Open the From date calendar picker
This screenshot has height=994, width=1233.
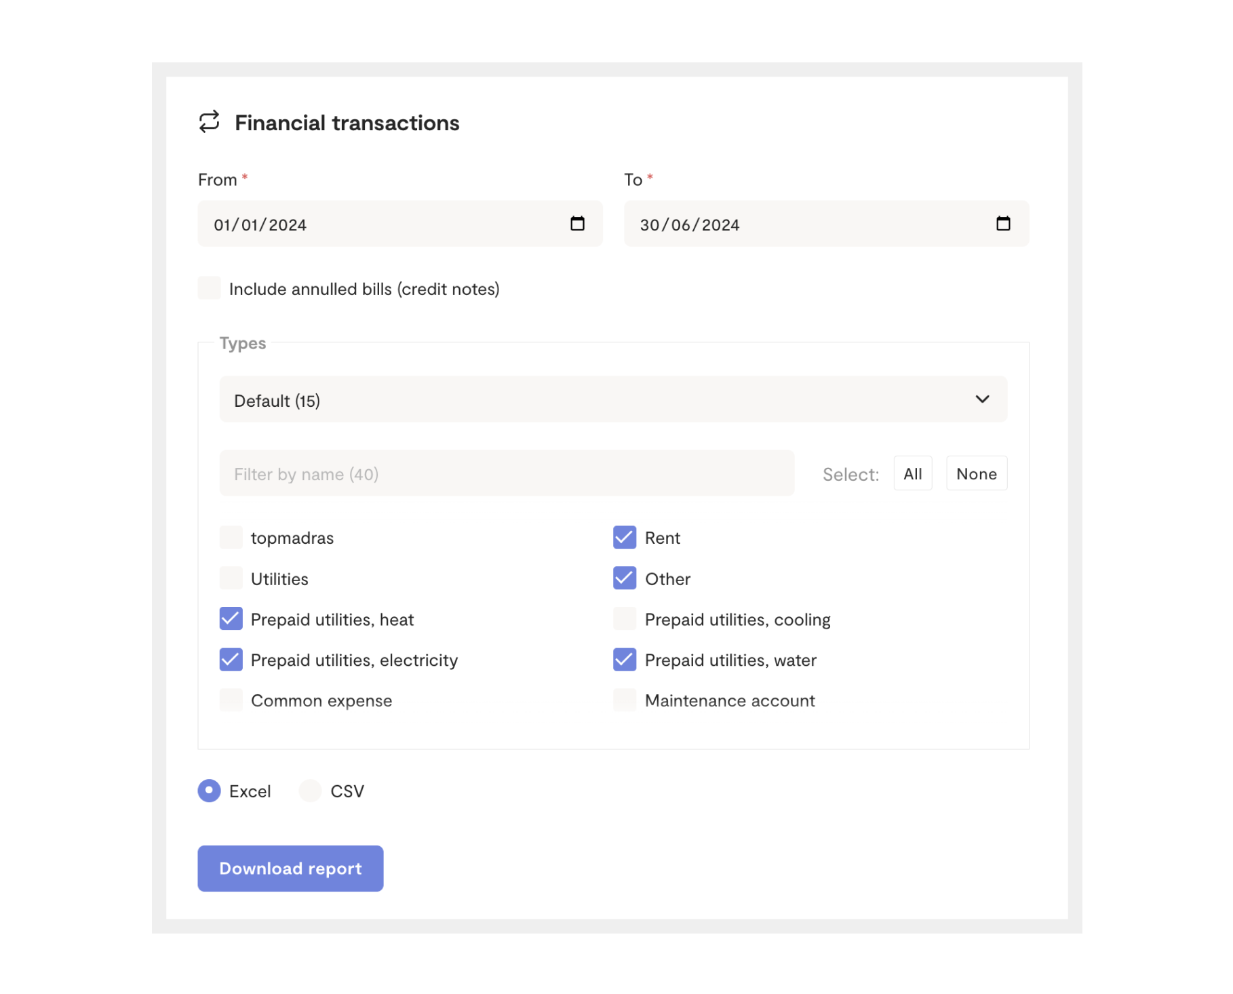tap(577, 224)
